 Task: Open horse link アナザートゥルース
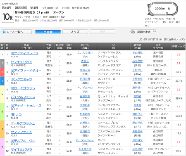[26, 106]
